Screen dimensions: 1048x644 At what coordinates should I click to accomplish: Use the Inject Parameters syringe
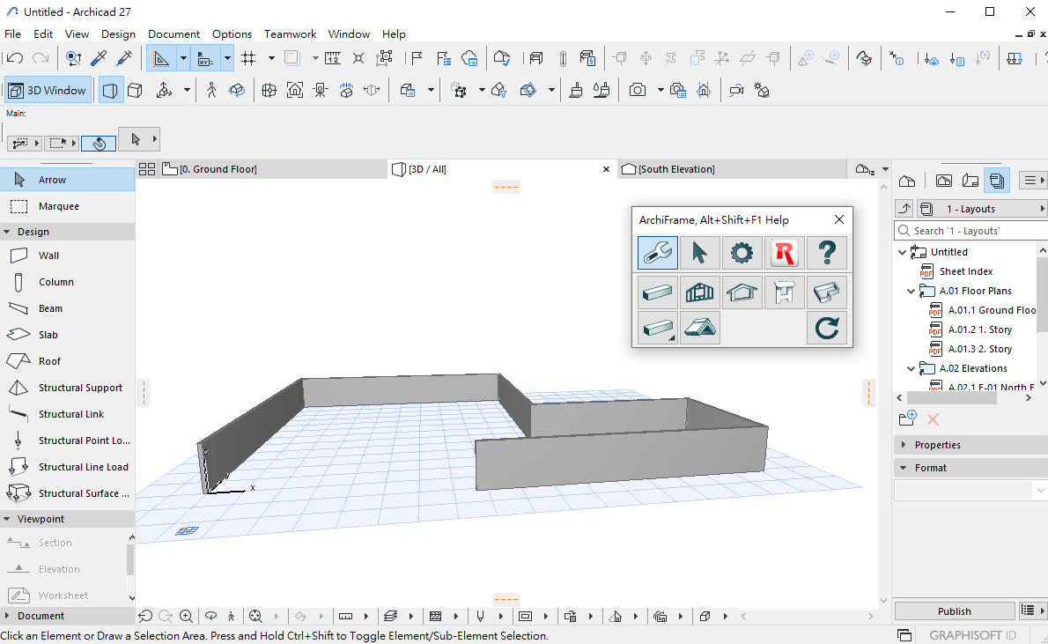[124, 59]
